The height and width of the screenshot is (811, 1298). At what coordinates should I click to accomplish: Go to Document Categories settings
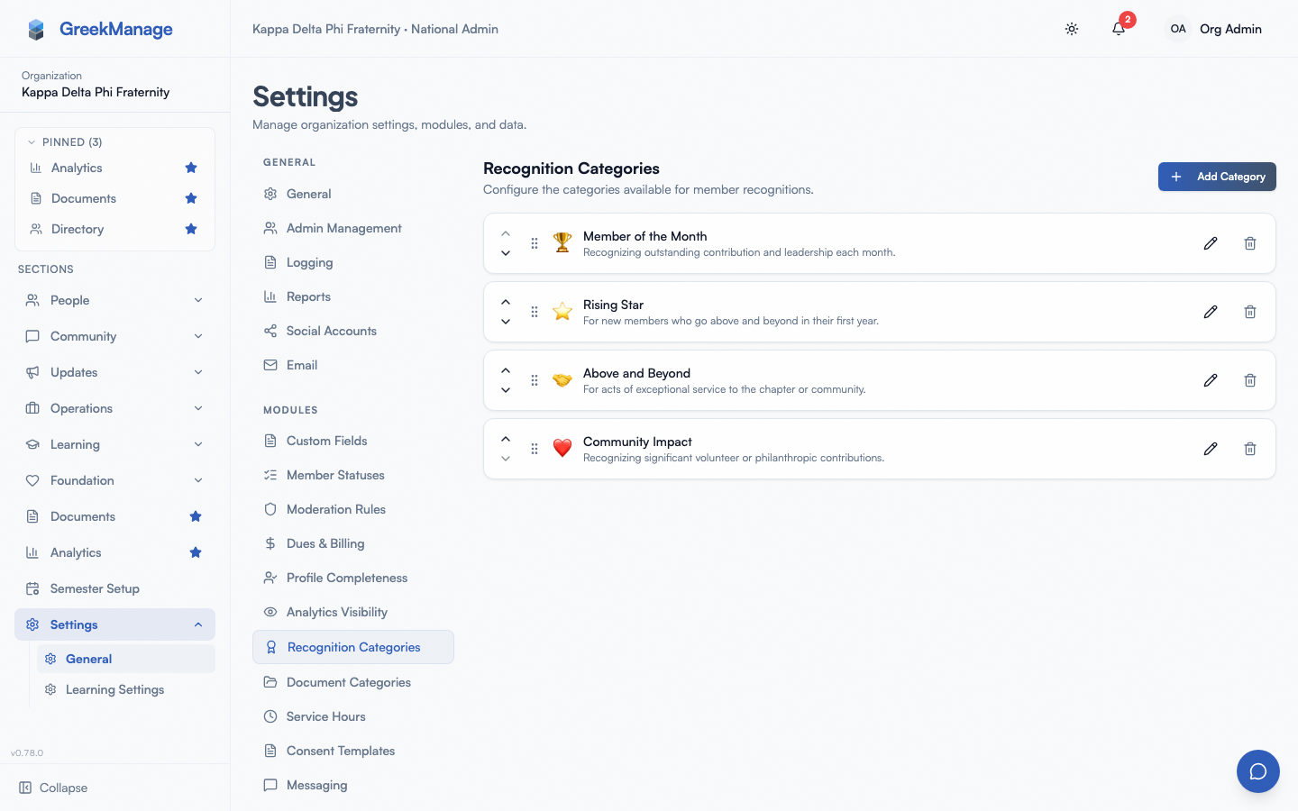(353, 682)
